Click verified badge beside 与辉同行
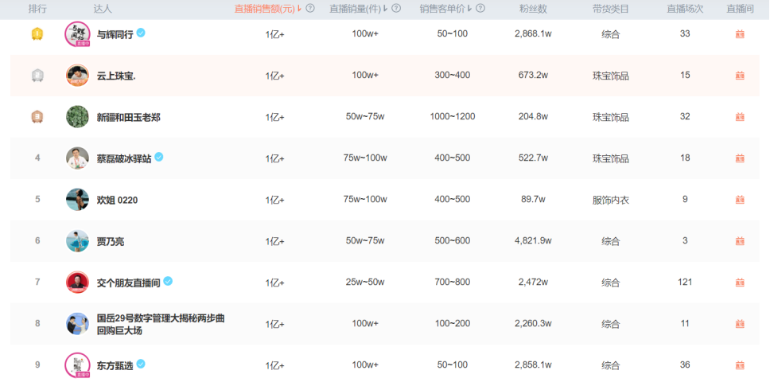This screenshot has height=386, width=770. [141, 33]
